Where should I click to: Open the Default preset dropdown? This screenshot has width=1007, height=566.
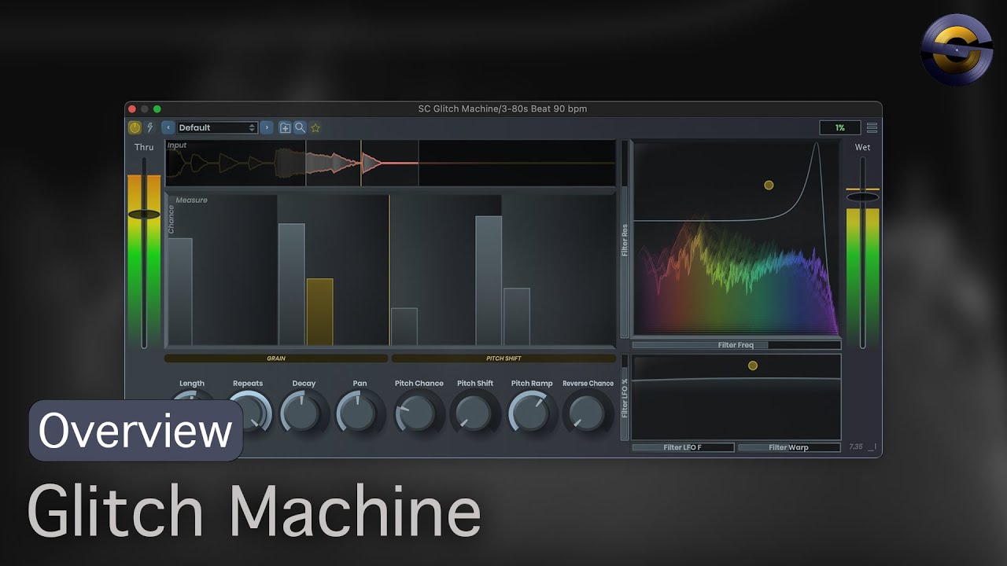pos(217,127)
